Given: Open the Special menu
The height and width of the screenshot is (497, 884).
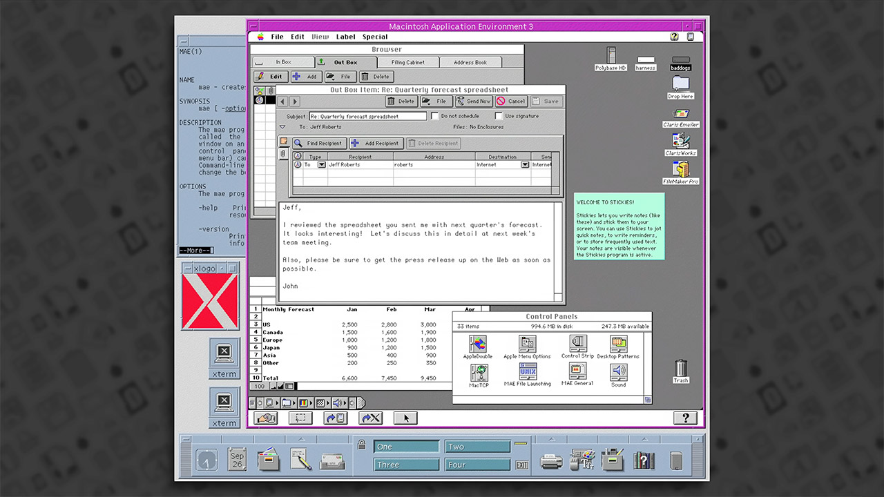Looking at the screenshot, I should (375, 37).
